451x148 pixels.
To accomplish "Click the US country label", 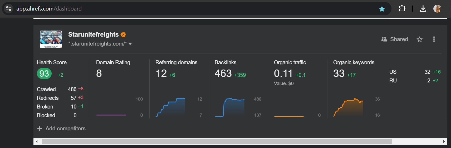I will [393, 72].
